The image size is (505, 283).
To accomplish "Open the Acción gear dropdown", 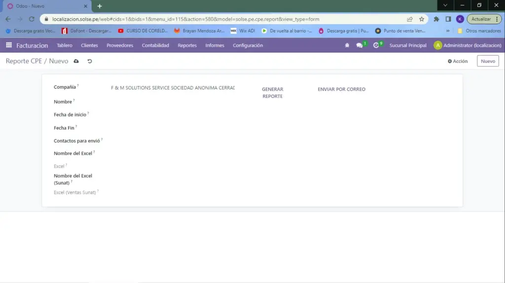I will 457,61.
